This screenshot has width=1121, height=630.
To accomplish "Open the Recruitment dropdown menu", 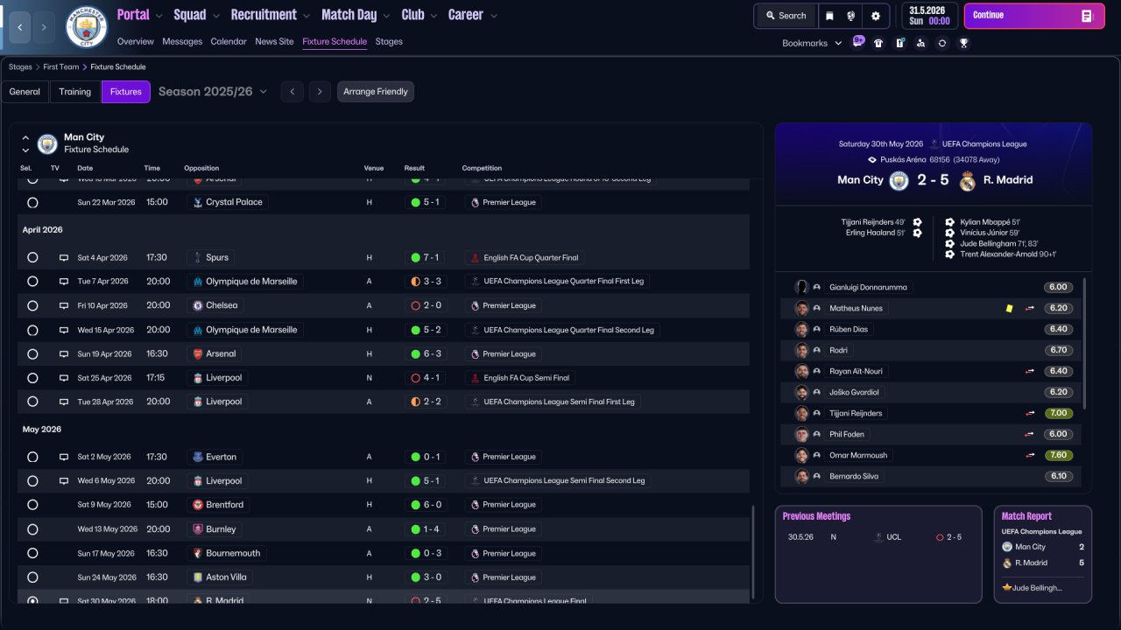I will [271, 15].
